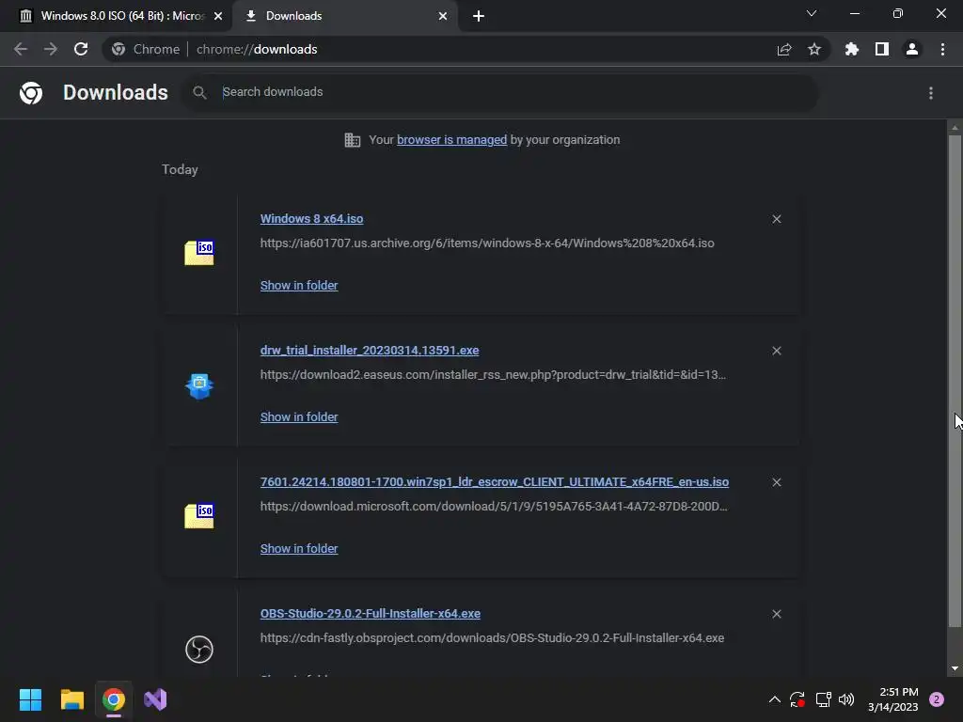The image size is (963, 722).
Task: Open OBS-Studio-29.0.2 installer link
Action: click(x=371, y=613)
